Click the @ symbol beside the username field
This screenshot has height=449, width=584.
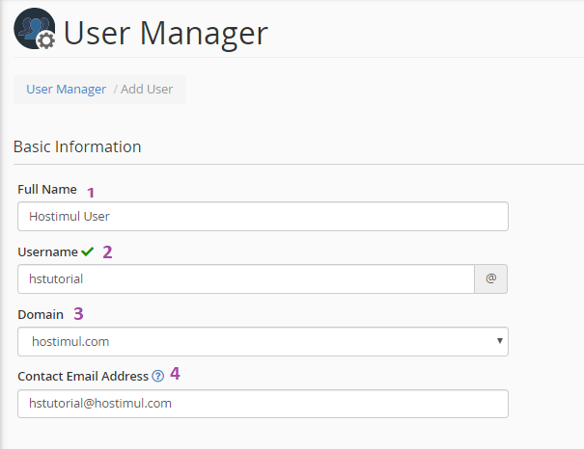(x=490, y=278)
